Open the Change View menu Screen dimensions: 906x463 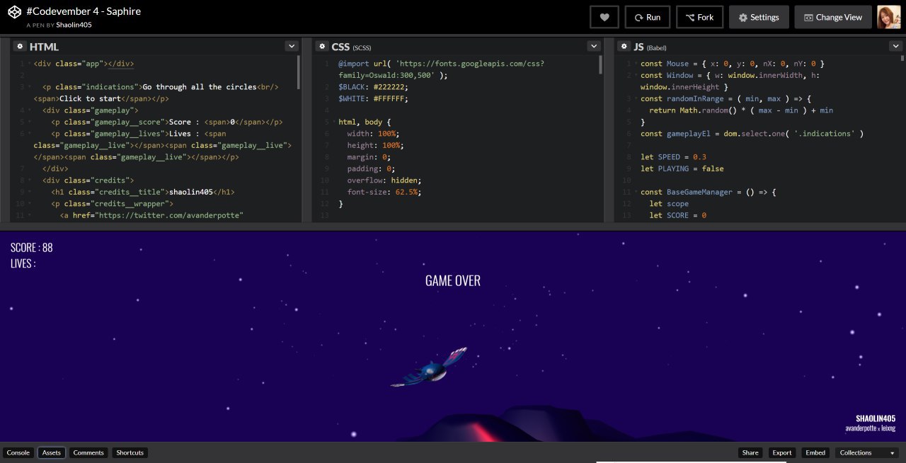pyautogui.click(x=832, y=17)
